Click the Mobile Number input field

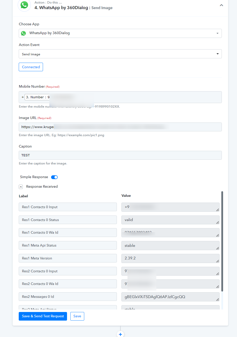(120, 97)
